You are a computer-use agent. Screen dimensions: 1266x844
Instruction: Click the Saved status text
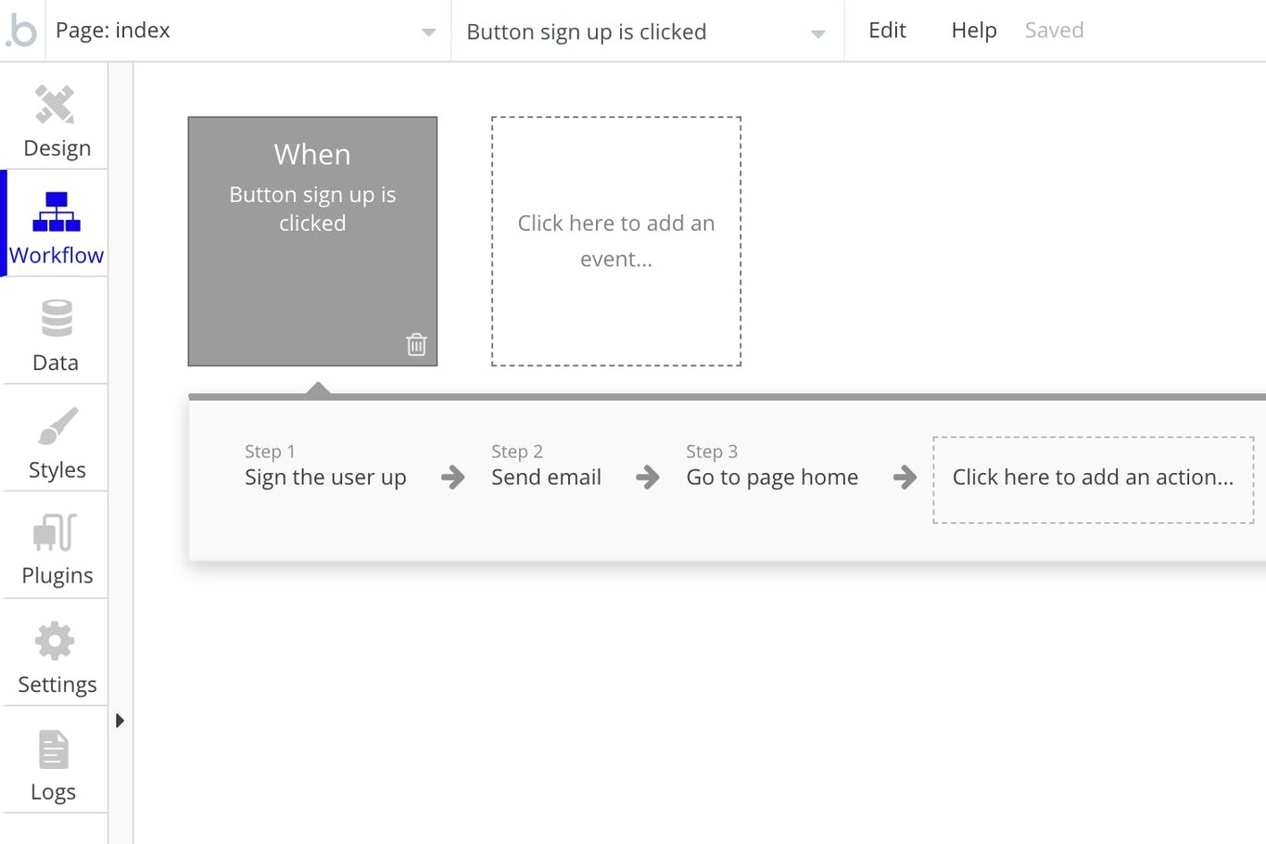pos(1054,31)
